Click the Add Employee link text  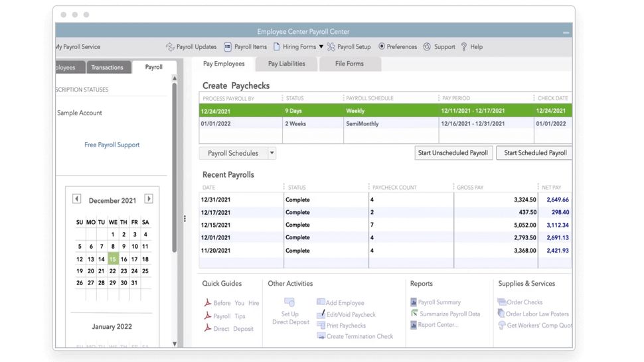(345, 302)
